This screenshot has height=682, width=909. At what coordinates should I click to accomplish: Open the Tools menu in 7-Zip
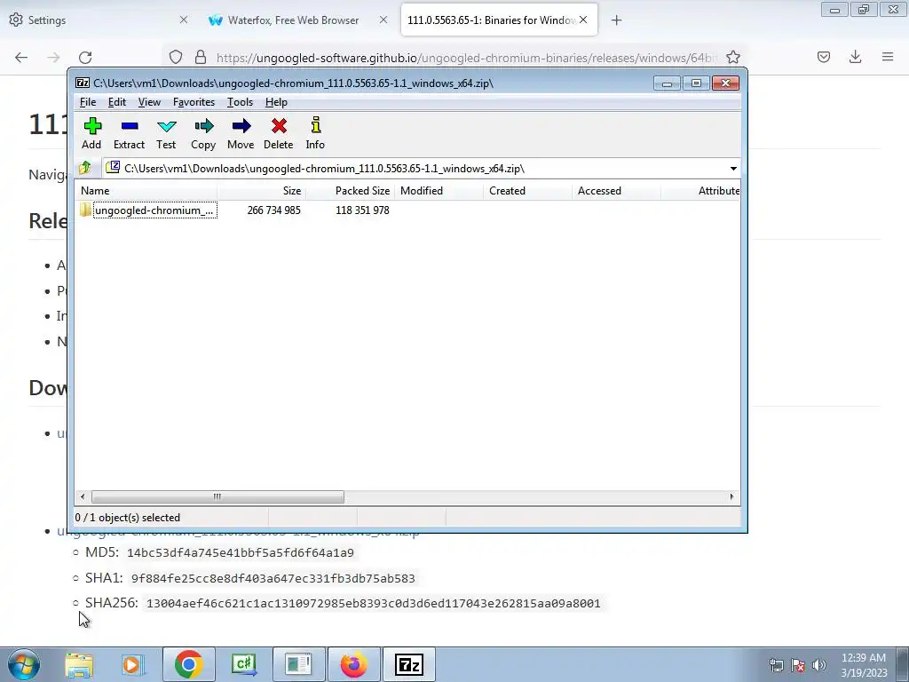click(x=240, y=102)
